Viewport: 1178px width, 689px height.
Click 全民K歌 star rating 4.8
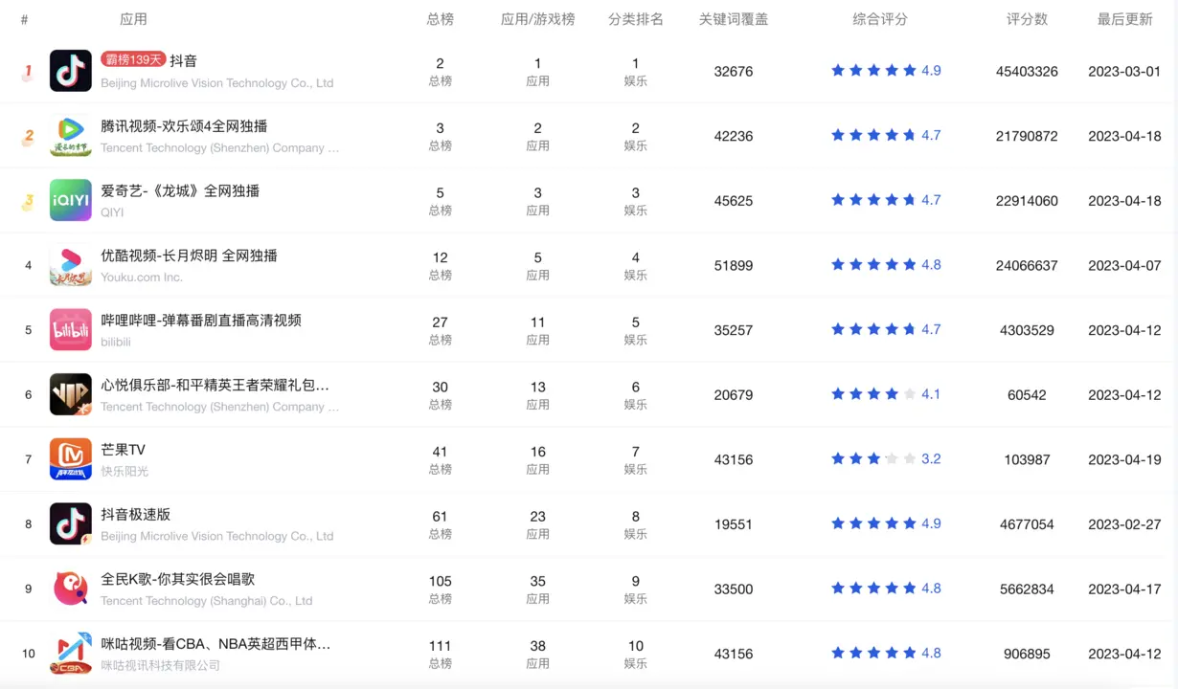[x=886, y=588]
